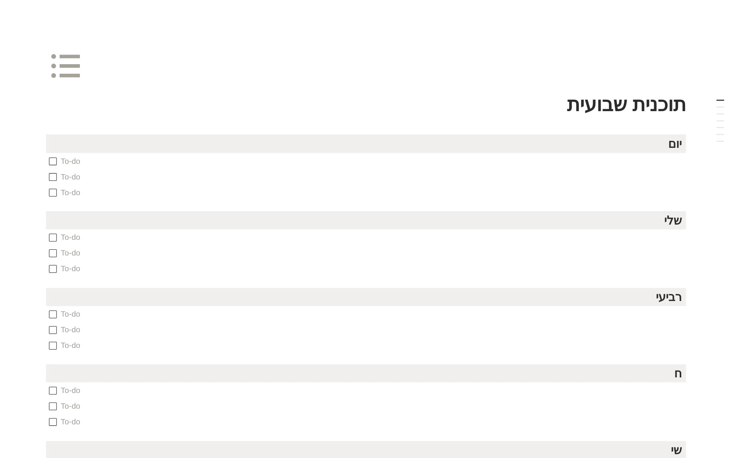Click the שלי heading block
This screenshot has width=734, height=458.
coord(673,220)
